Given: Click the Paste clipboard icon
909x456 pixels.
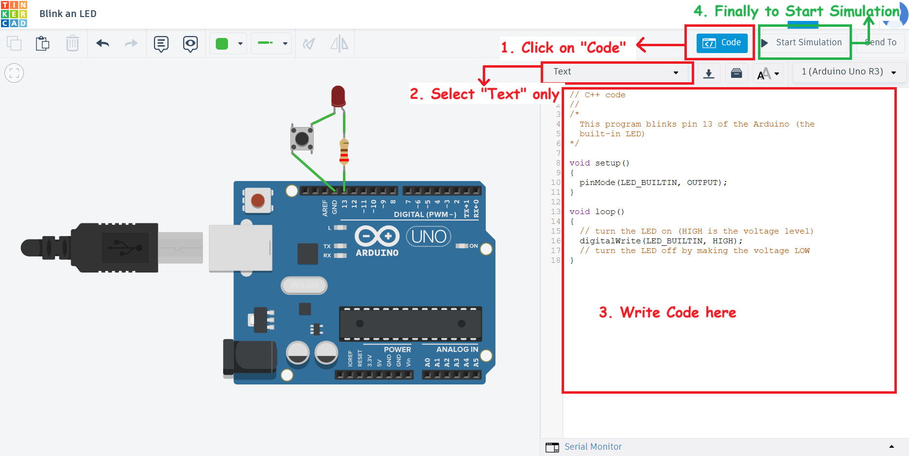Looking at the screenshot, I should [43, 43].
